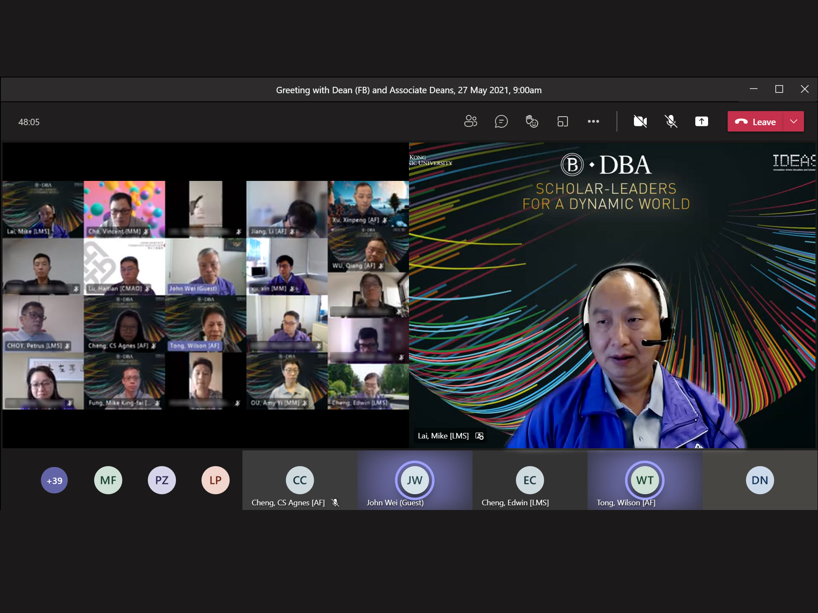Open the breakout rooms icon

point(562,122)
